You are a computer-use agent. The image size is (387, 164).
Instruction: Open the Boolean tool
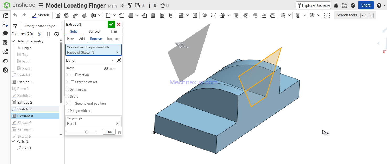(204, 15)
